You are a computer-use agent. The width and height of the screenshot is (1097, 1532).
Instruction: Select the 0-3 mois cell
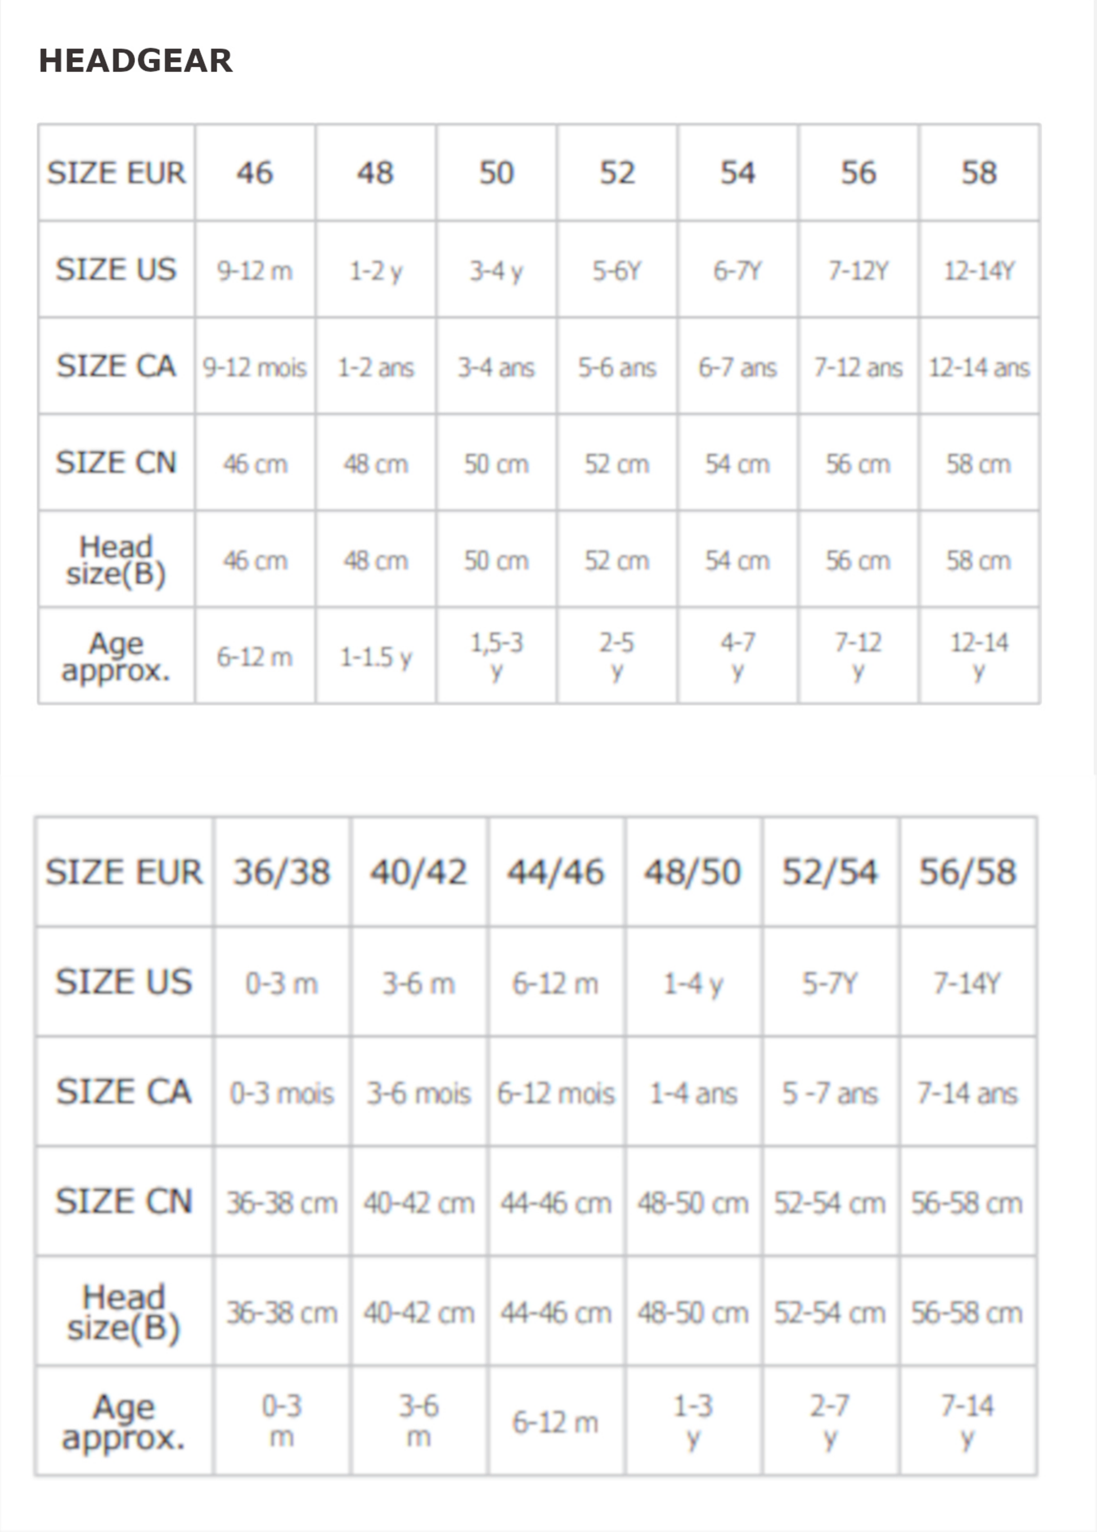281,1093
